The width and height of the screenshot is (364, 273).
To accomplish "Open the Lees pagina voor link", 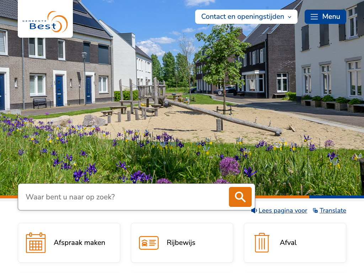I will (x=283, y=210).
